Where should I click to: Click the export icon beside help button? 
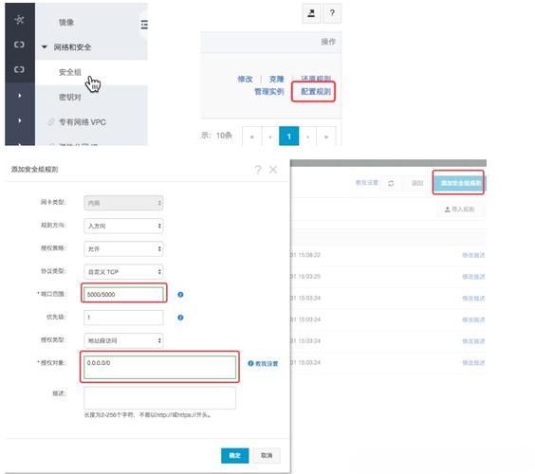(311, 13)
